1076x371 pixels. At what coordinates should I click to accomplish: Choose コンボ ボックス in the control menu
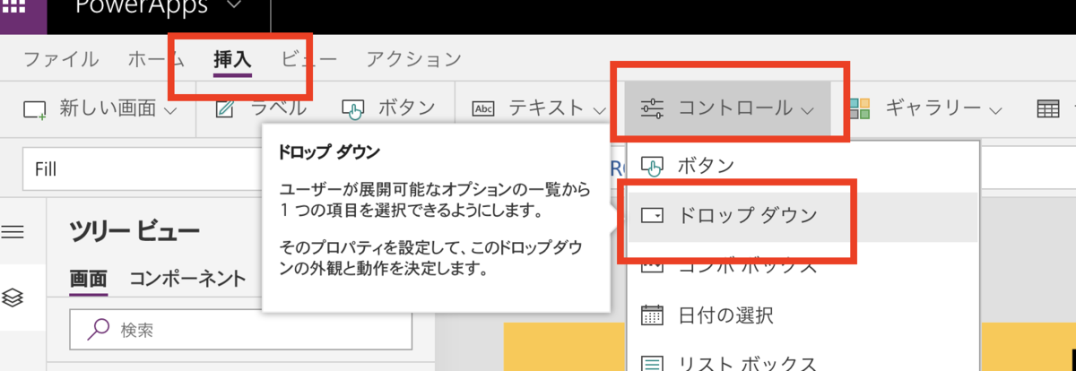pyautogui.click(x=802, y=265)
